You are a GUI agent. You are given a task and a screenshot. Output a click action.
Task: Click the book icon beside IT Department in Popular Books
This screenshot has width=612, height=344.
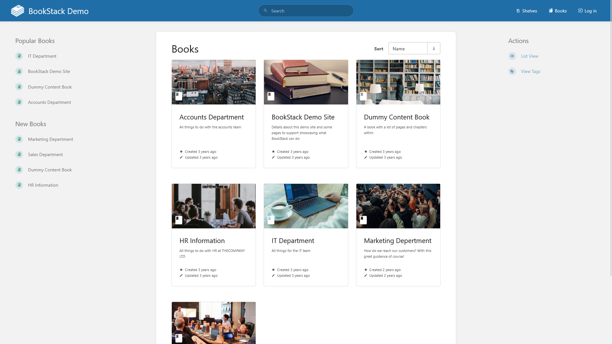pos(19,56)
